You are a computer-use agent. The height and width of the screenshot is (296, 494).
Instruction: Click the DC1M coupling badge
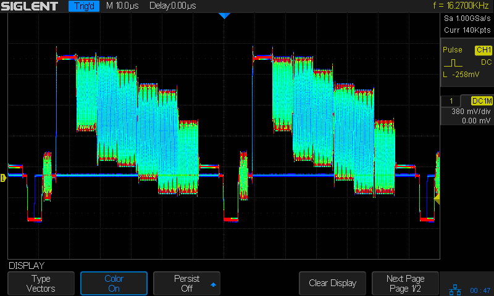click(x=481, y=101)
